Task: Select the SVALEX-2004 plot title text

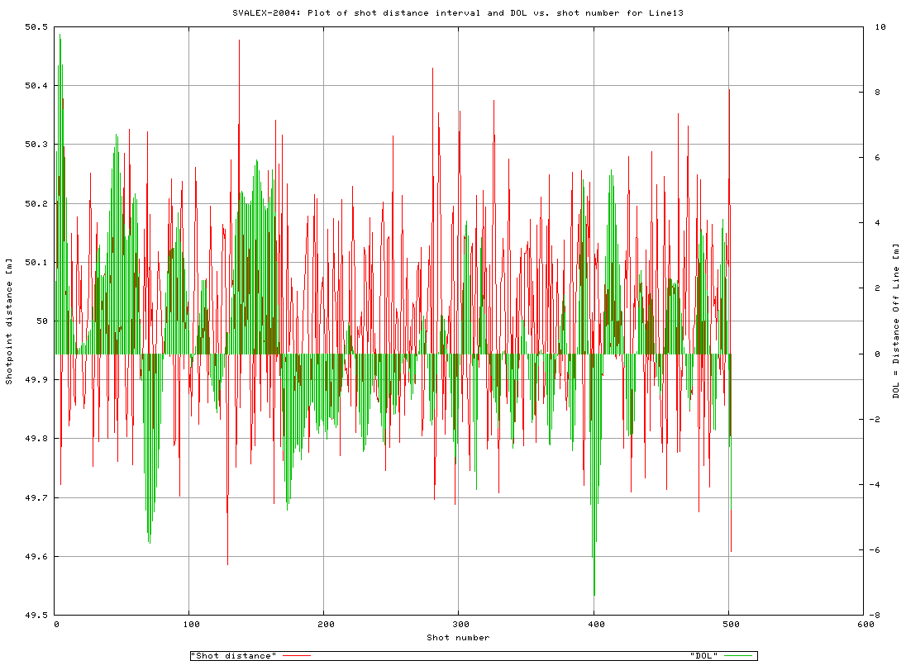Action: click(x=453, y=13)
